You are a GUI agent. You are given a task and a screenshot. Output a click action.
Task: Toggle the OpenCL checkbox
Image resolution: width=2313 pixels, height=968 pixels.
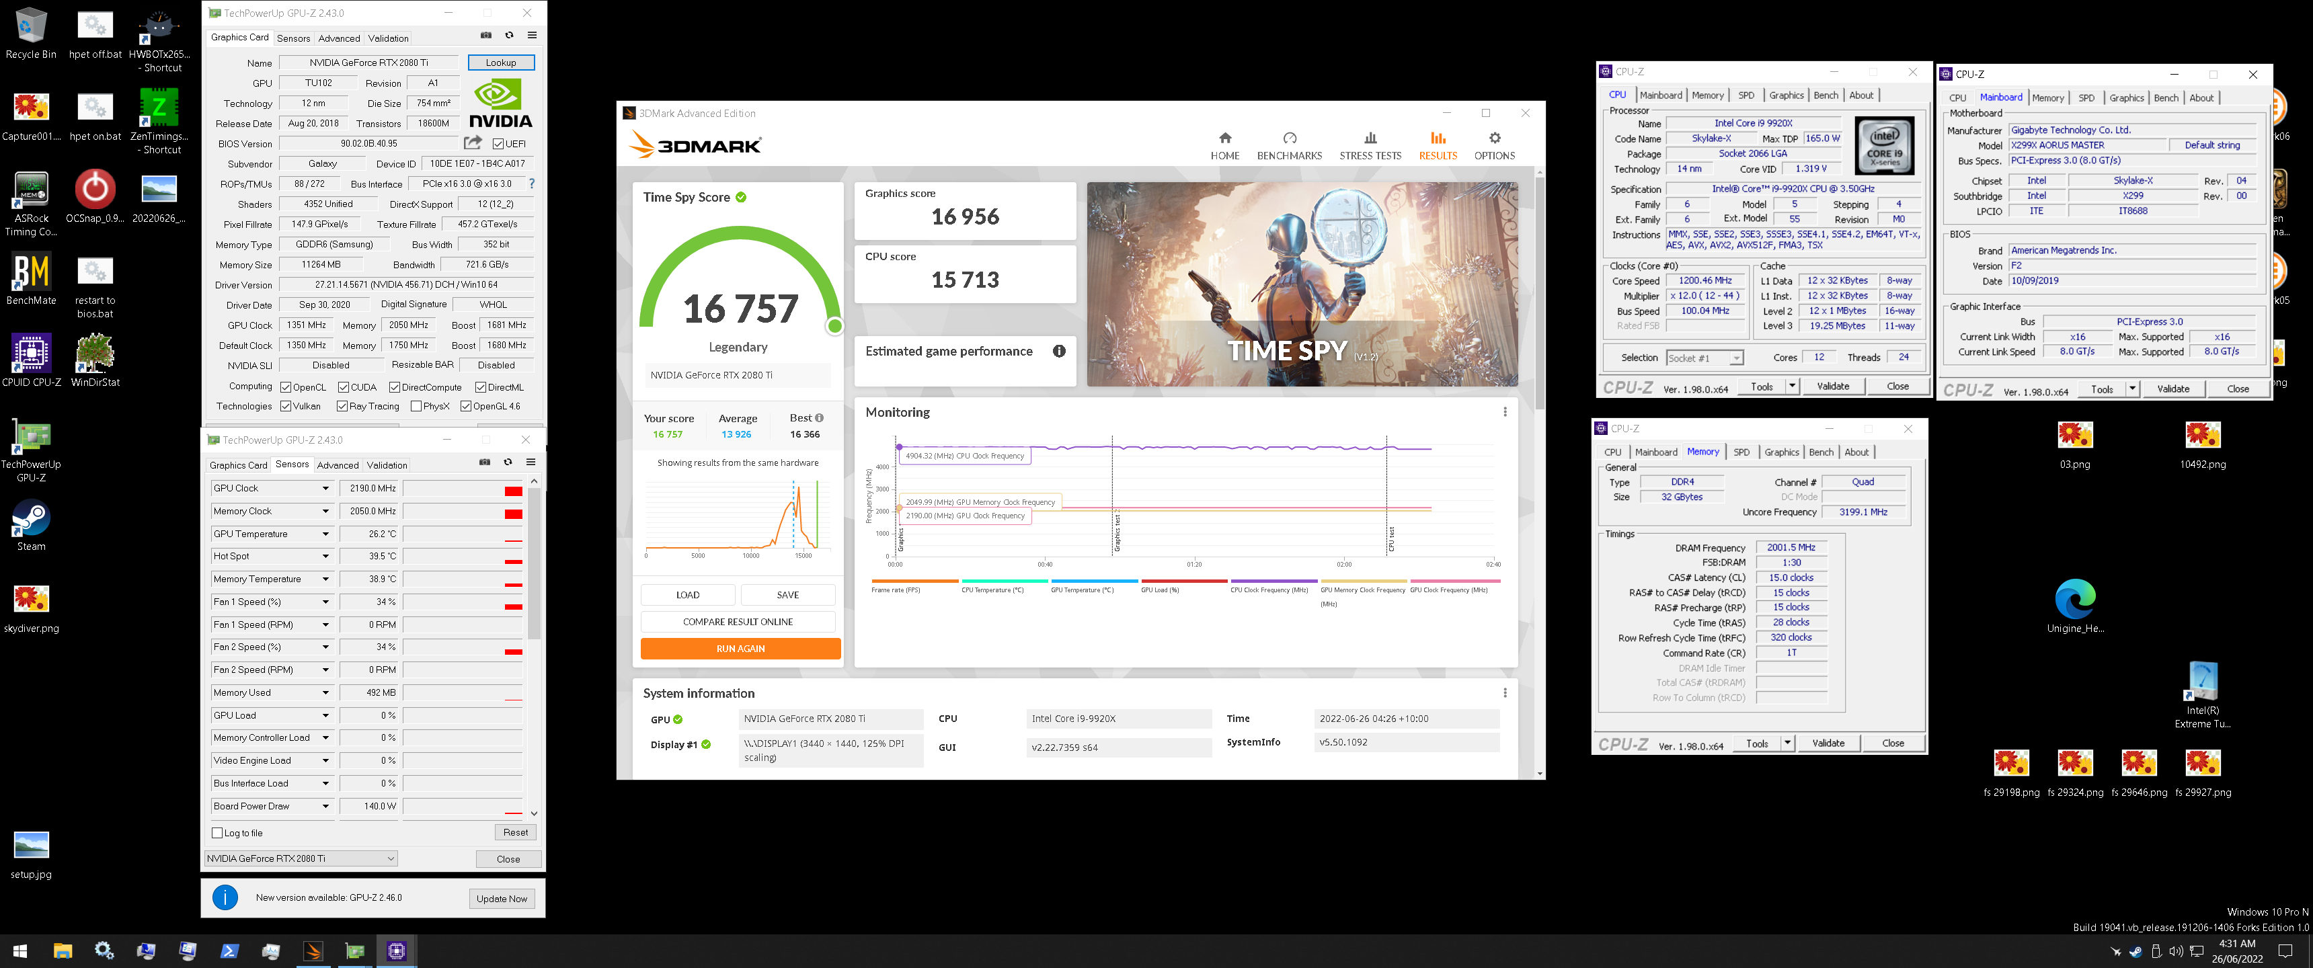[x=286, y=387]
